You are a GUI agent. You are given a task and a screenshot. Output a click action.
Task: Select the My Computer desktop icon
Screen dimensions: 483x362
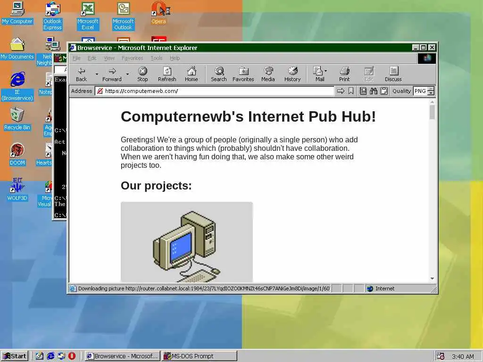(x=17, y=13)
